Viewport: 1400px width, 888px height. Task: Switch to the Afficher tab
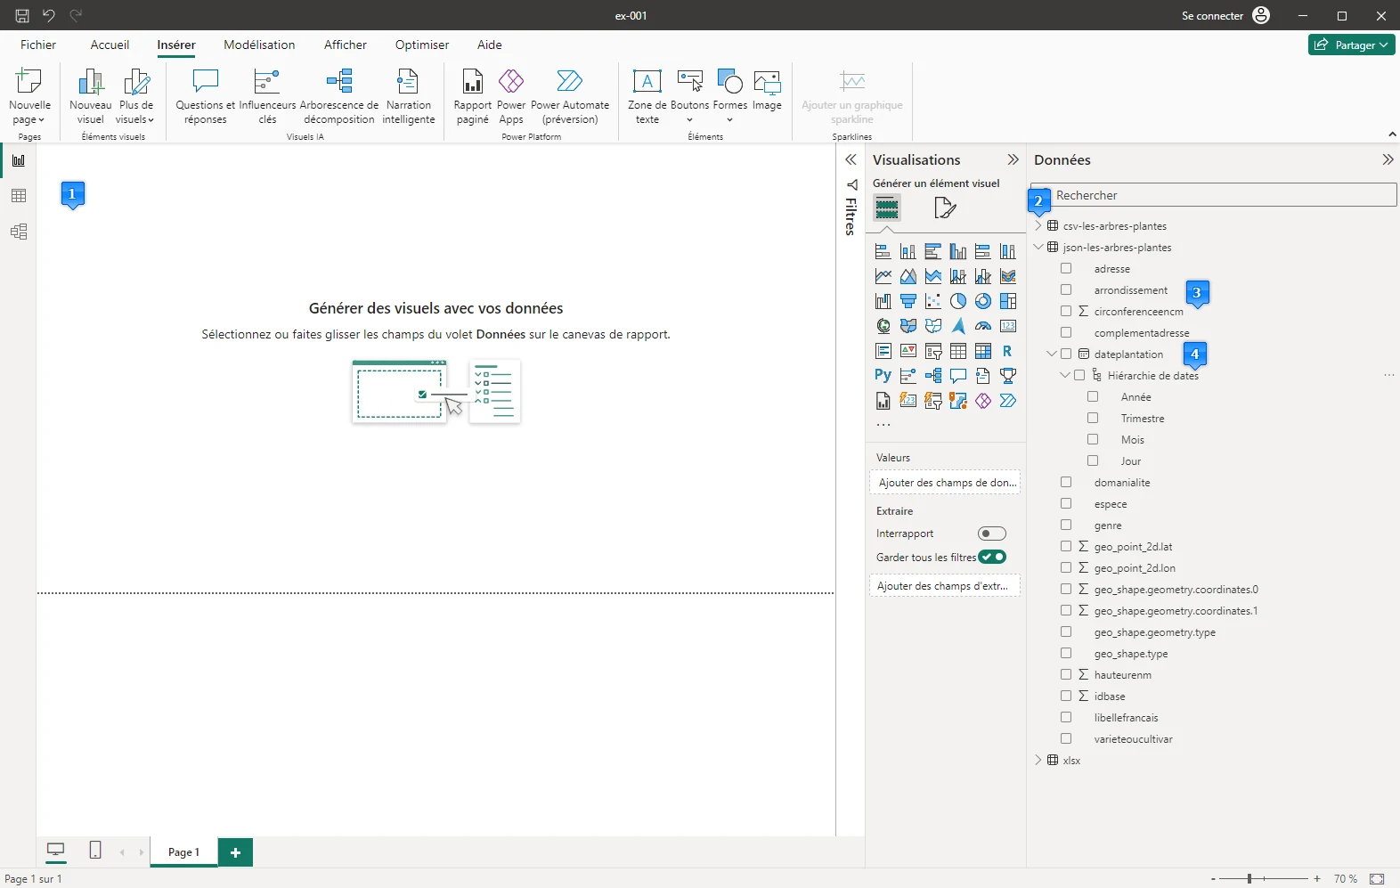click(345, 45)
